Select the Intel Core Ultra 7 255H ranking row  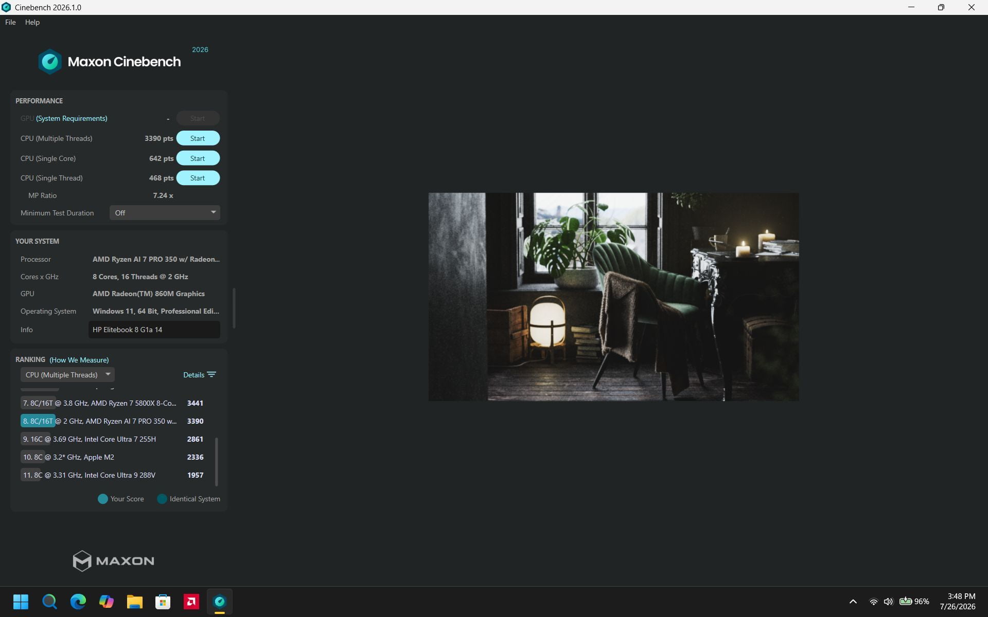pyautogui.click(x=113, y=439)
